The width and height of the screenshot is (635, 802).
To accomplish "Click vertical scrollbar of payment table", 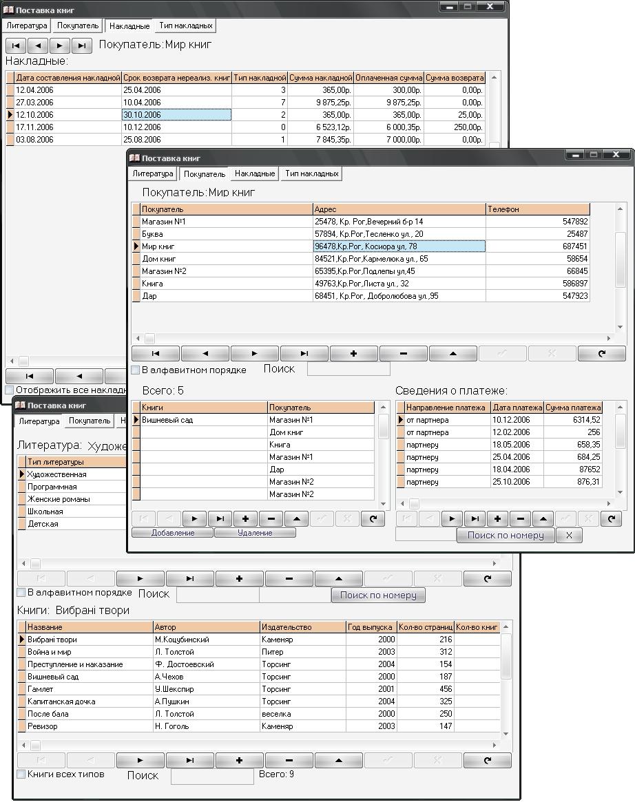I will coord(620,450).
